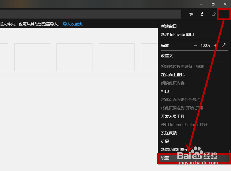Viewport: 231px width, 171px height.
Task: Decrease zoom with the minus button
Action: point(195,45)
